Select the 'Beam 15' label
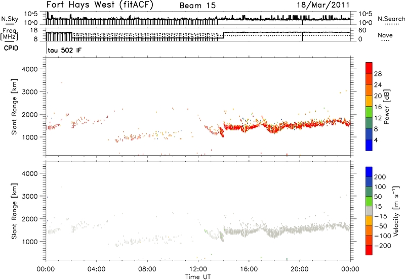Image resolution: width=405 pixels, height=280 pixels. click(x=197, y=6)
